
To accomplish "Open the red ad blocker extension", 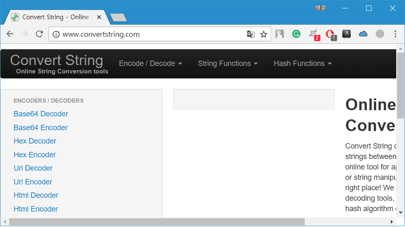I will pos(331,35).
